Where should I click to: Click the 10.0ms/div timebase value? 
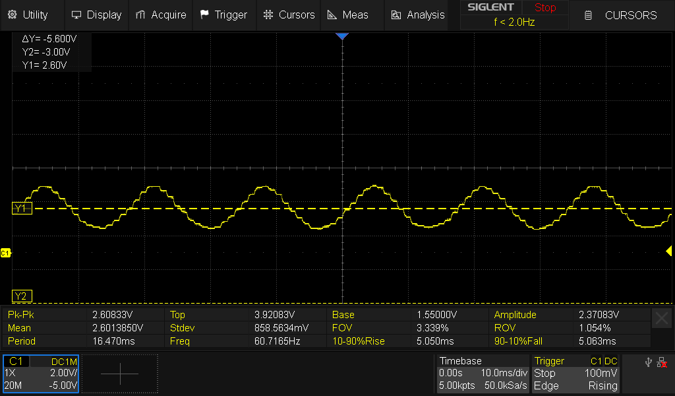point(504,373)
